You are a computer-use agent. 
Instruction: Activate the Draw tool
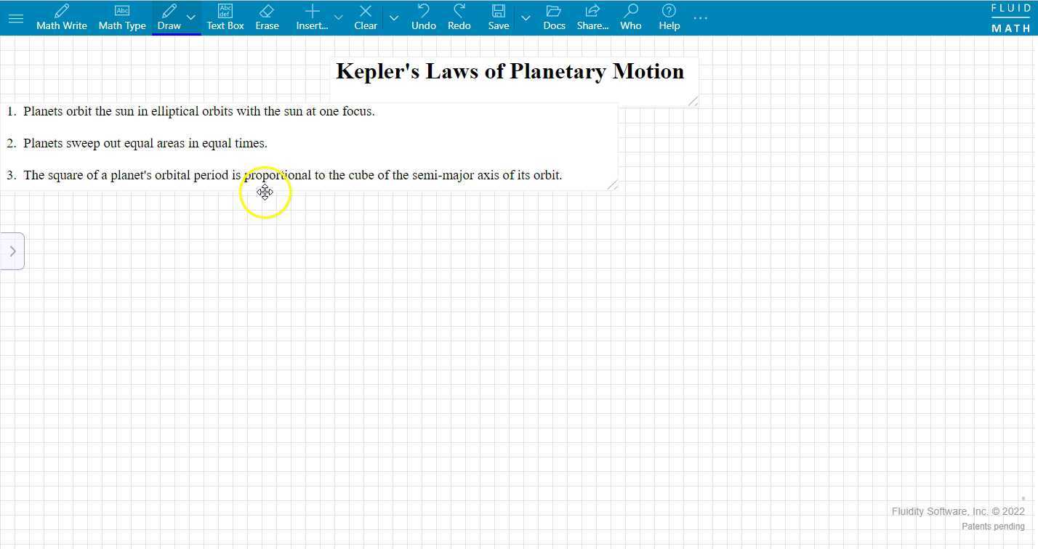[x=168, y=17]
